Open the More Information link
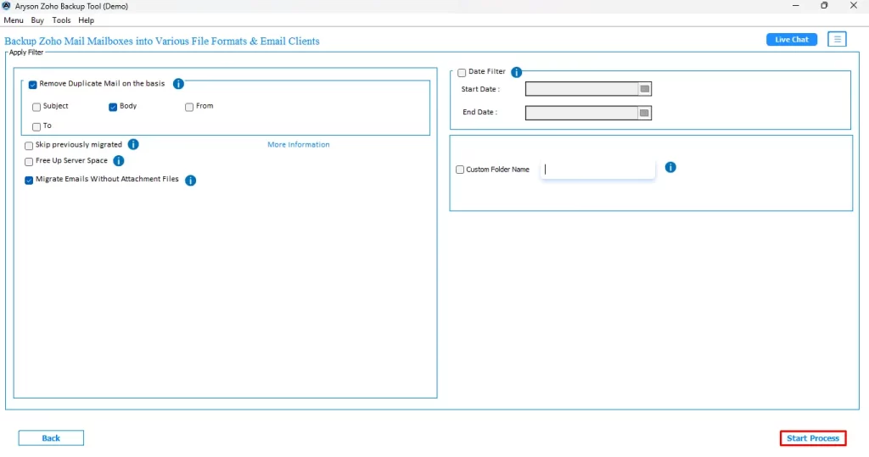The width and height of the screenshot is (869, 457). (x=299, y=145)
